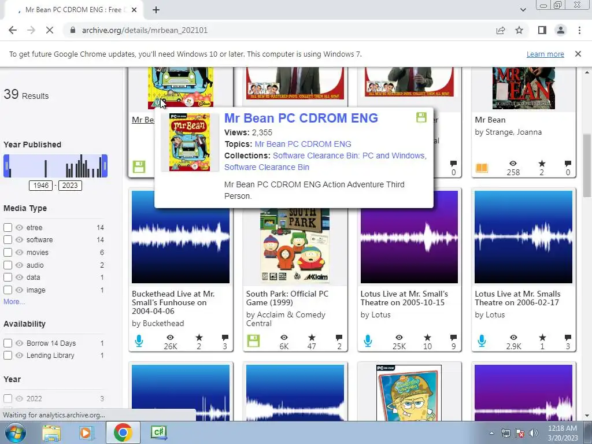Viewport: 592px width, 444px height.
Task: Check the Lending Library checkbox
Action: [x=8, y=356]
